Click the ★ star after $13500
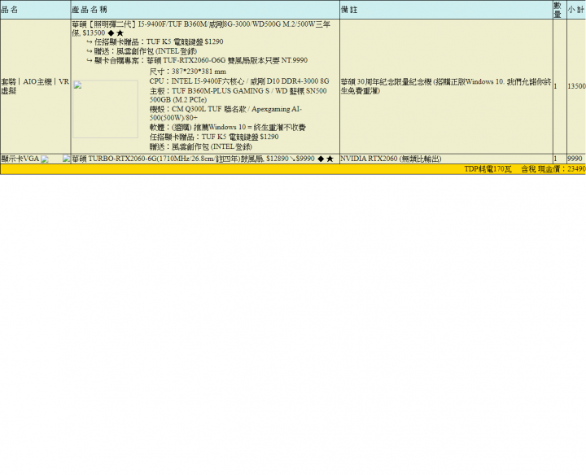The width and height of the screenshot is (586, 475). tap(120, 33)
